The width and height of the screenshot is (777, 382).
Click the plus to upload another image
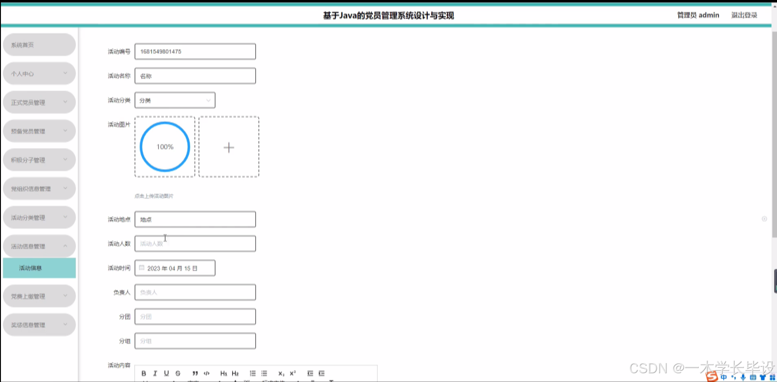tap(229, 147)
